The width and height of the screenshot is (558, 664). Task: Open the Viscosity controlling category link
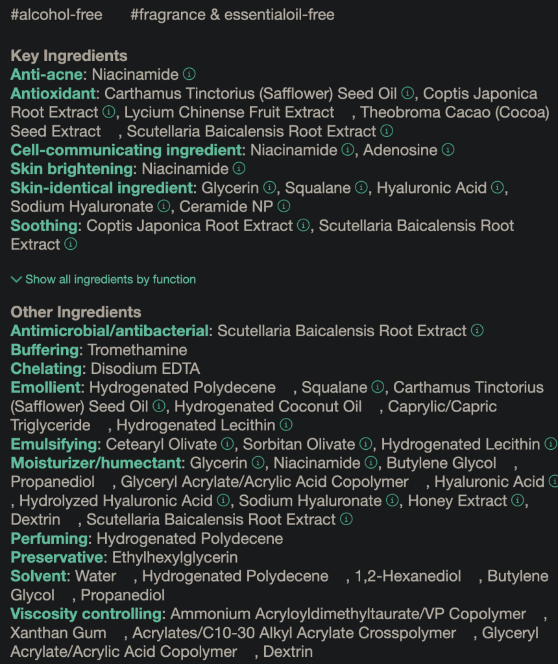(x=86, y=613)
